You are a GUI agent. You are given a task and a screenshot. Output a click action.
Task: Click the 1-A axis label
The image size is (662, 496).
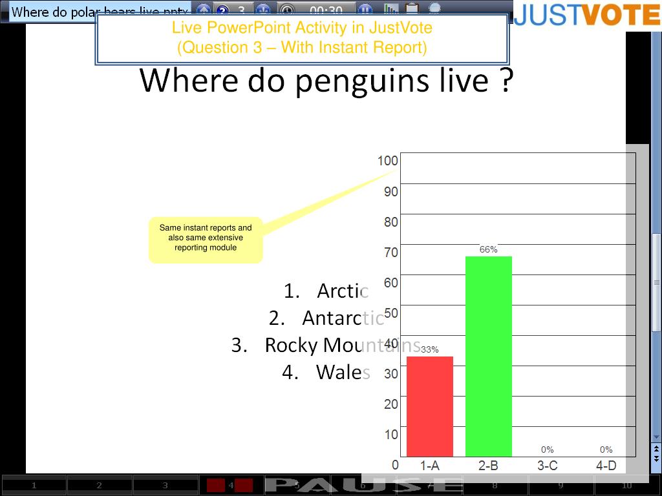coord(430,465)
